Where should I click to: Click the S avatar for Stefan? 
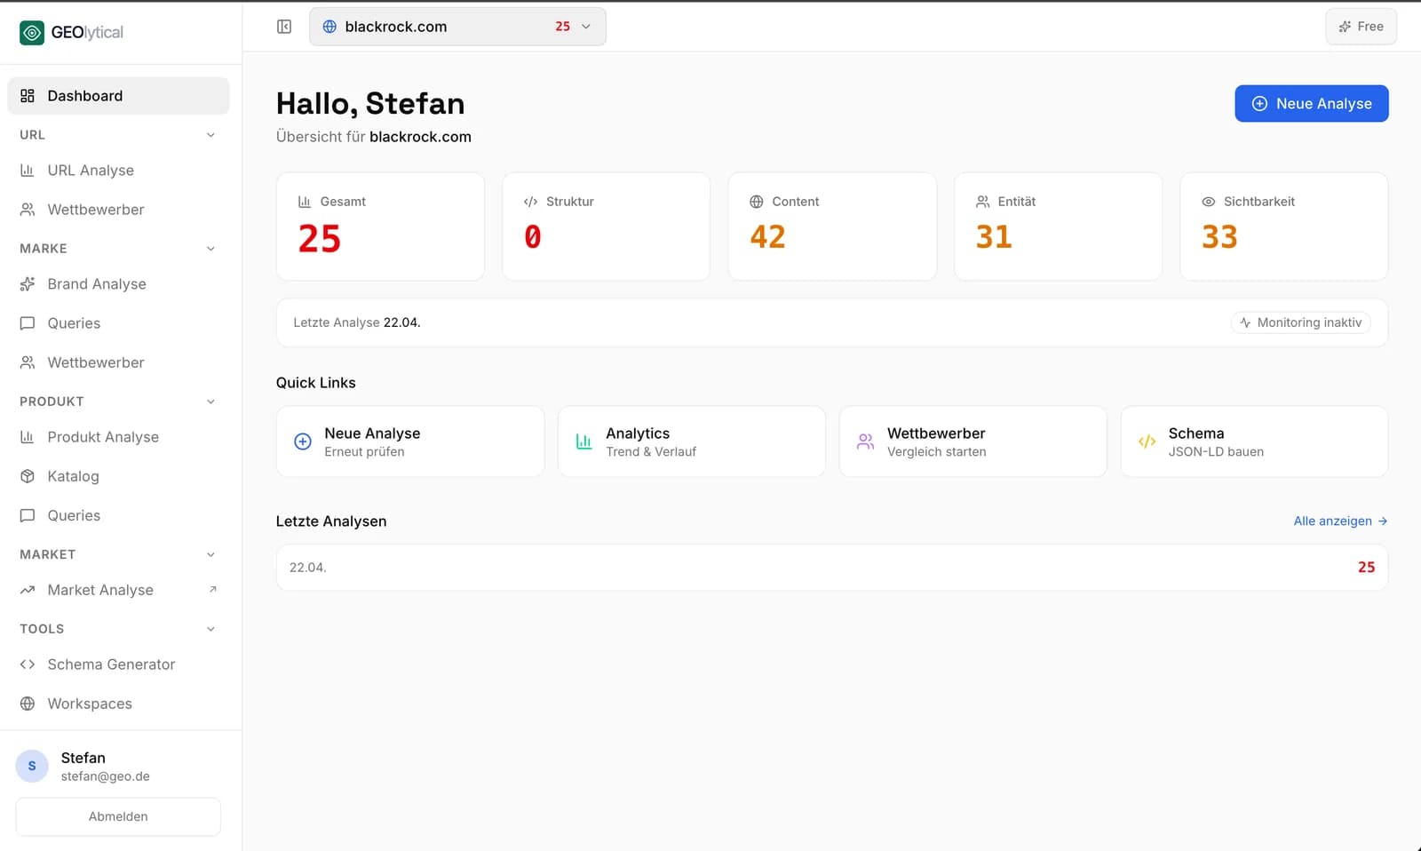[x=32, y=766]
